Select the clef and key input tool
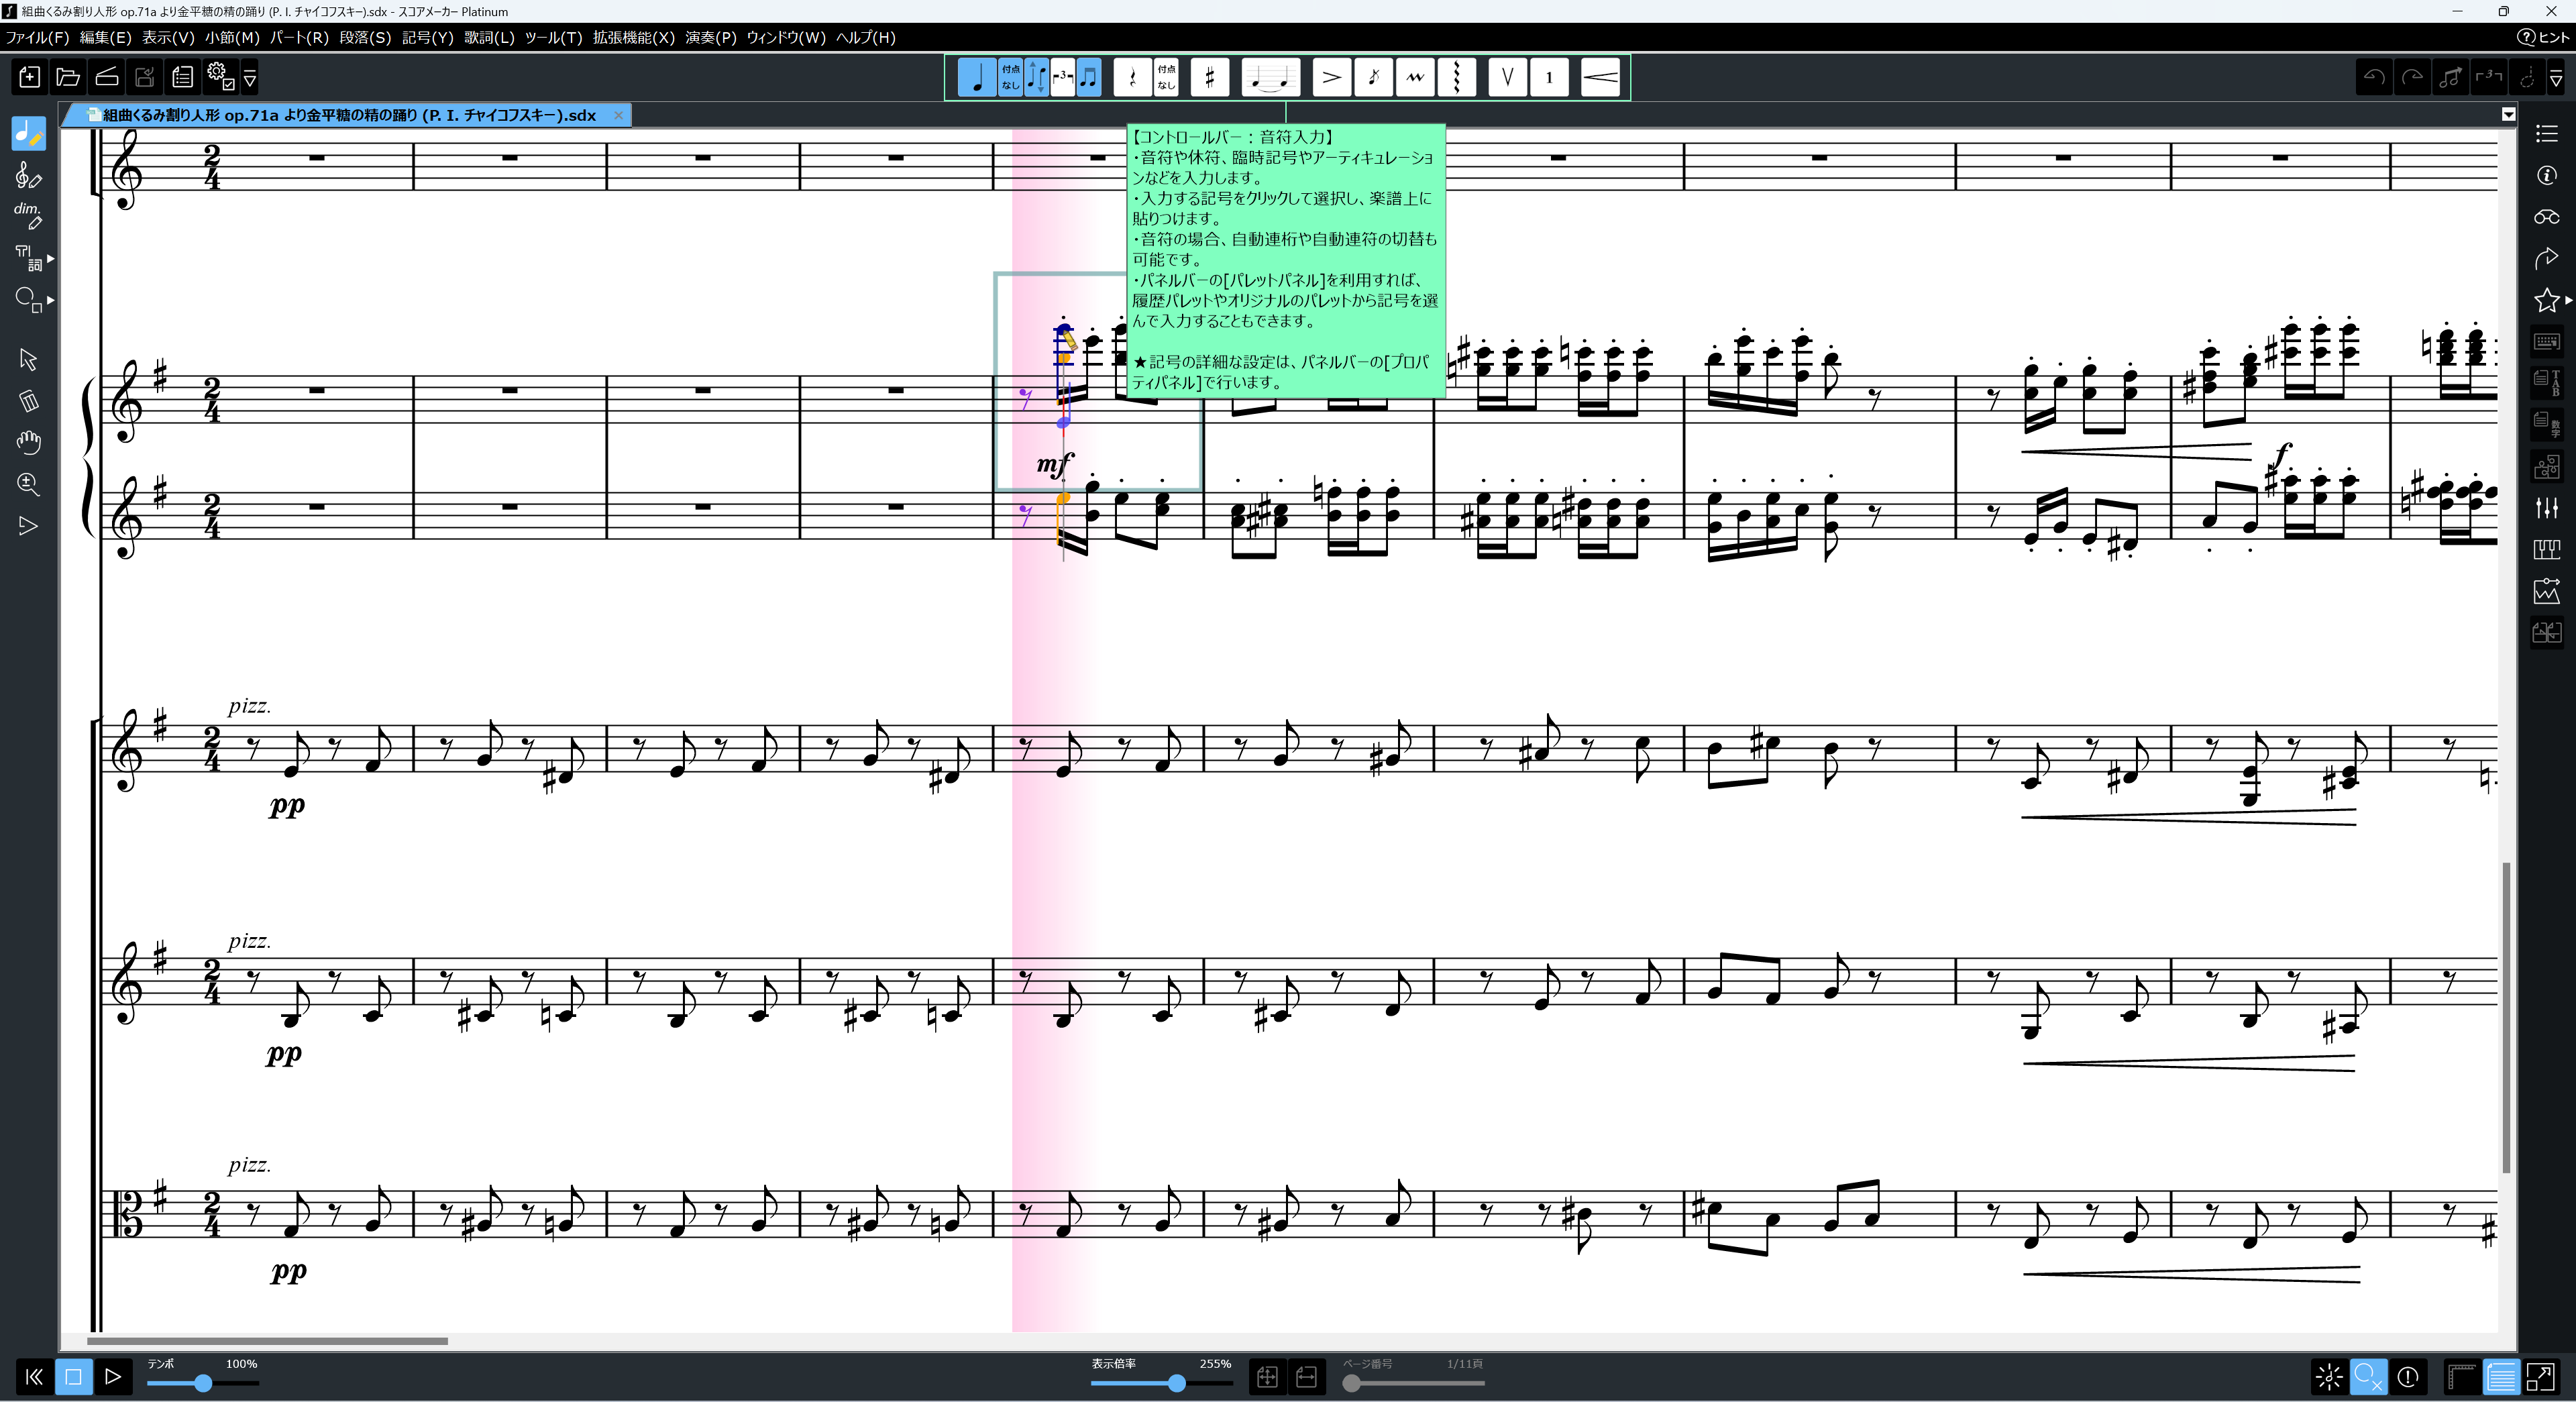The width and height of the screenshot is (2576, 1402). tap(28, 176)
